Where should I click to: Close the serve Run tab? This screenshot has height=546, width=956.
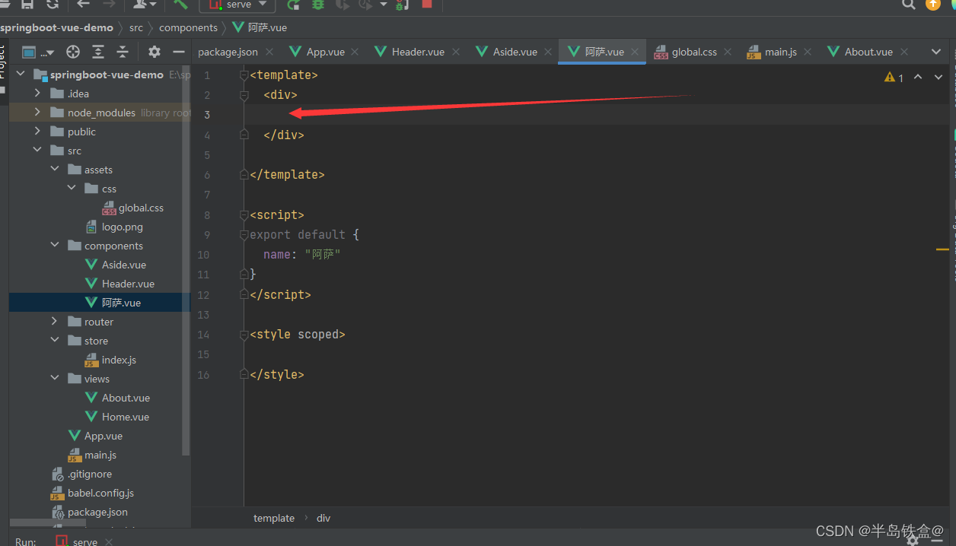click(x=109, y=541)
